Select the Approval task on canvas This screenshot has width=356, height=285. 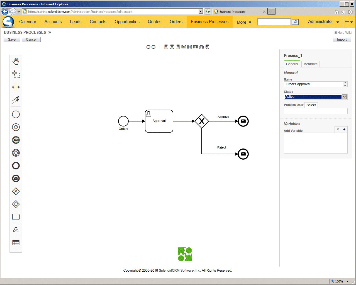click(x=159, y=121)
